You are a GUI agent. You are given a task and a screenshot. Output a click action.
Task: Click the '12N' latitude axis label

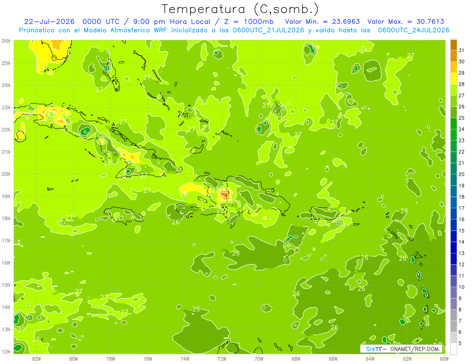click(x=6, y=351)
